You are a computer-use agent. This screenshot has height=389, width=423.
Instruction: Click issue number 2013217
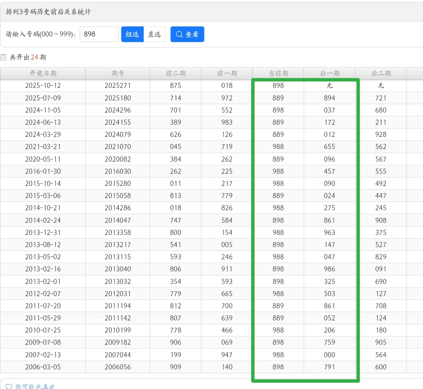pos(117,244)
